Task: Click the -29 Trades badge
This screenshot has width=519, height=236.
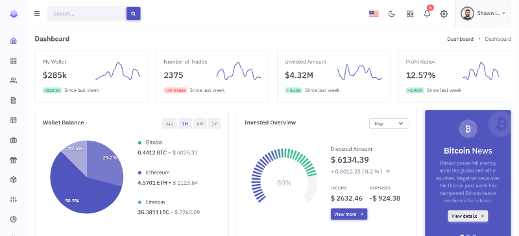Action: tap(175, 90)
